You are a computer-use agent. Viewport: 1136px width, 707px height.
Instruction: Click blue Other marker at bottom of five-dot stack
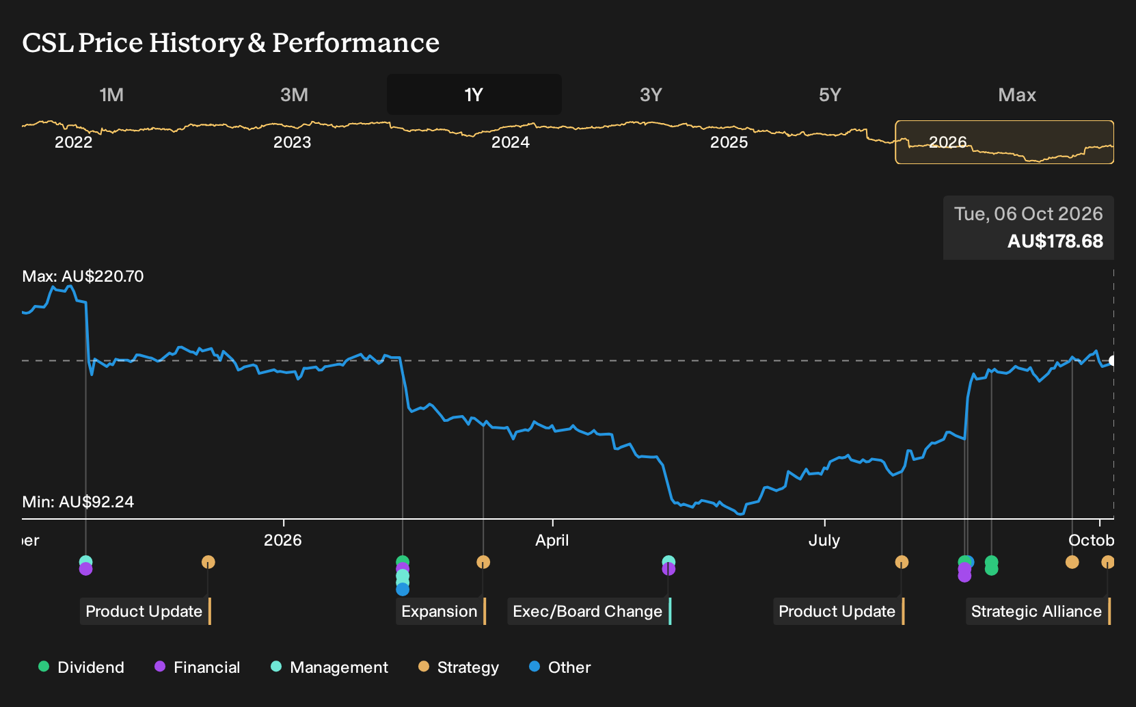click(x=403, y=589)
